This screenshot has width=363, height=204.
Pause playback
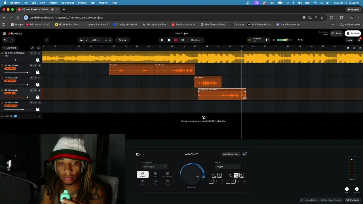click(x=162, y=40)
